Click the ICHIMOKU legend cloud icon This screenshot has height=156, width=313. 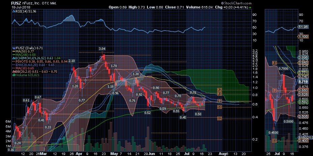click(x=14, y=58)
